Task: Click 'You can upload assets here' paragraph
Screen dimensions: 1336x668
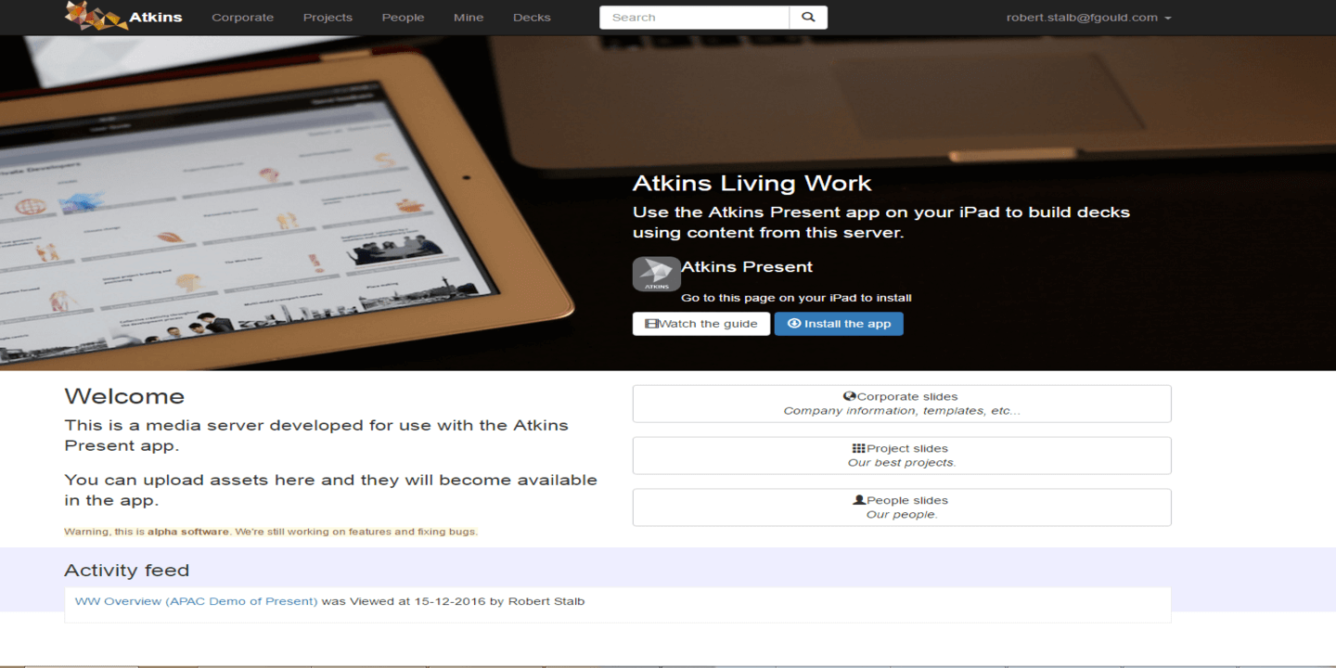Action: [x=331, y=490]
